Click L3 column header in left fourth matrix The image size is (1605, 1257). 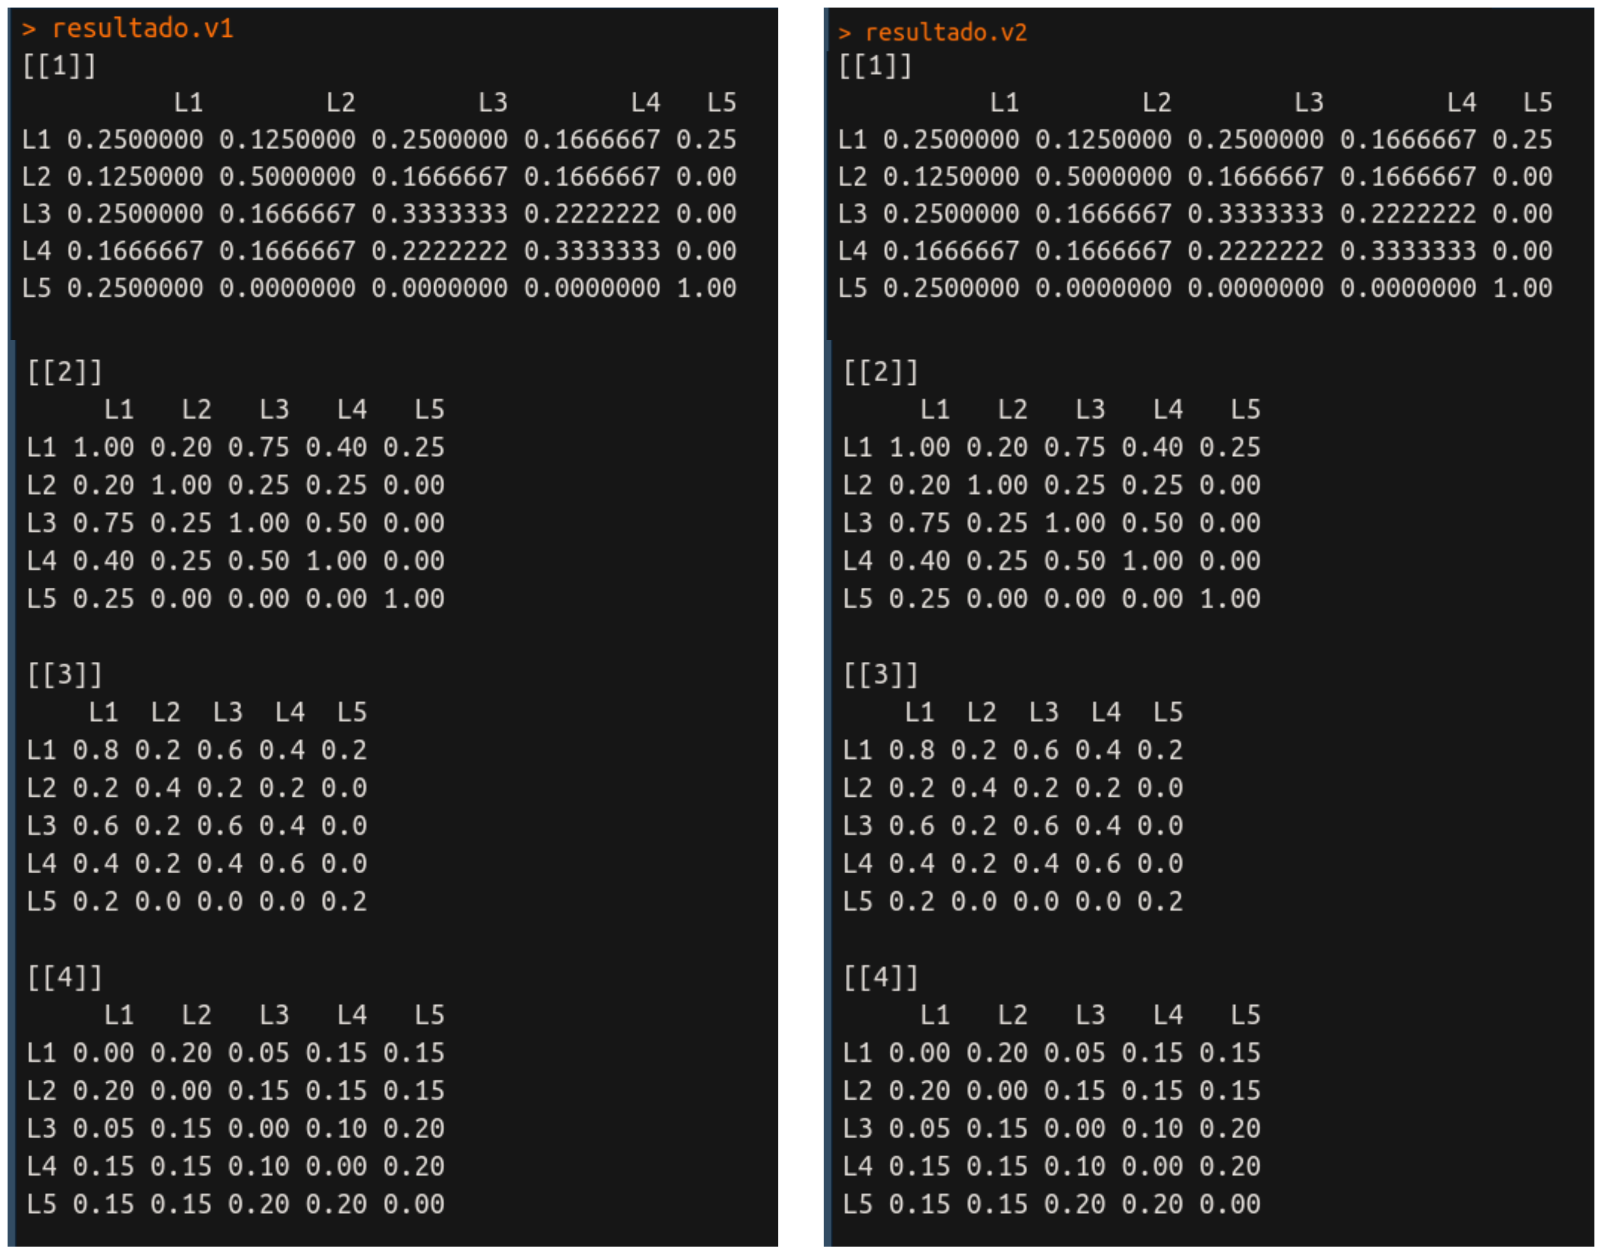[x=274, y=1016]
